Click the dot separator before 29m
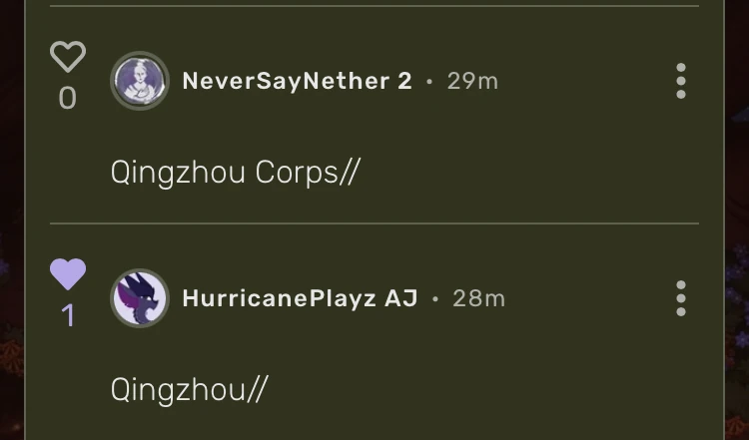The height and width of the screenshot is (440, 749). (x=429, y=82)
